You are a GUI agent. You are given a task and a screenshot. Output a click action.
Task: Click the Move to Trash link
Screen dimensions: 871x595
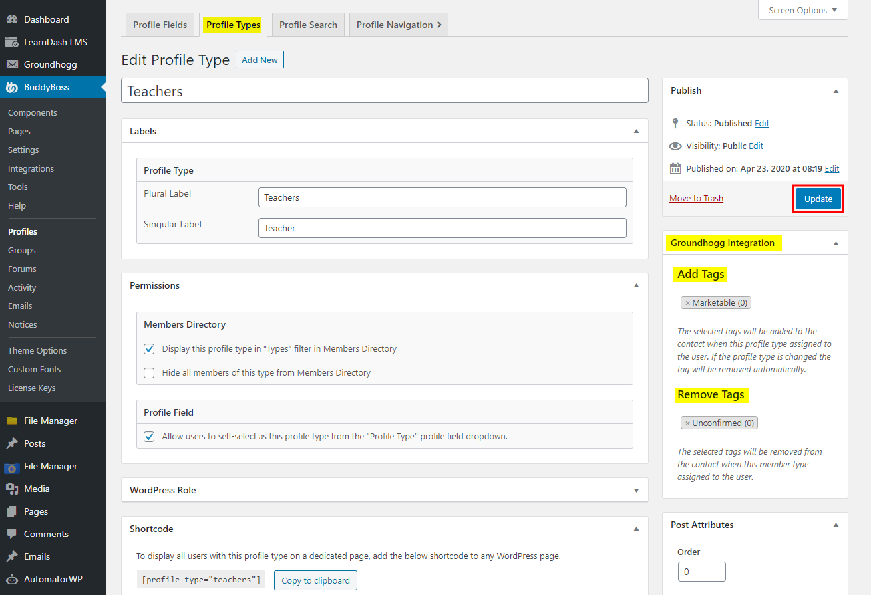(696, 198)
